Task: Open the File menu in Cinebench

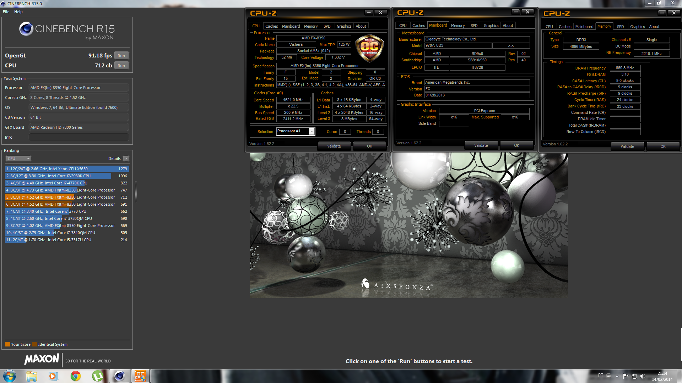Action: [6, 12]
